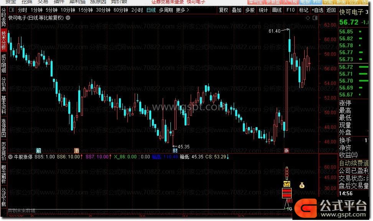This screenshot has height=221, width=373.
Task: Select the 日线 daily period
Action: click(x=151, y=10)
